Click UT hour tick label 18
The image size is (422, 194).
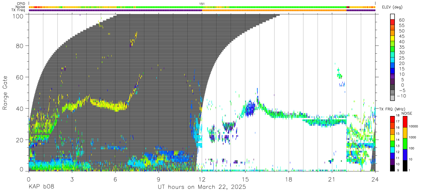288,179
